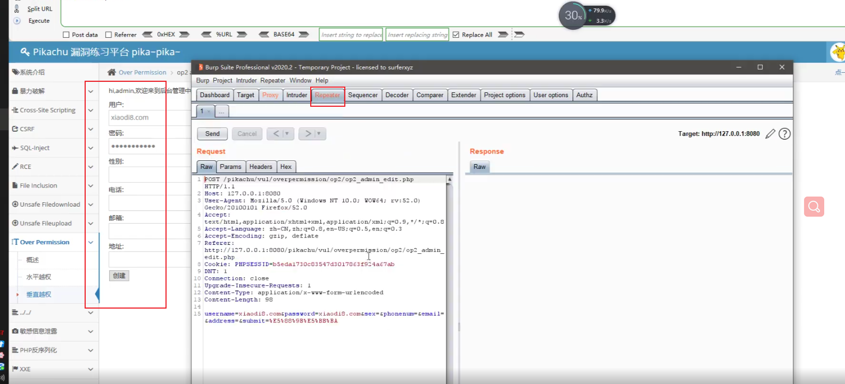Collapse the Over Permission chevron

(x=90, y=242)
